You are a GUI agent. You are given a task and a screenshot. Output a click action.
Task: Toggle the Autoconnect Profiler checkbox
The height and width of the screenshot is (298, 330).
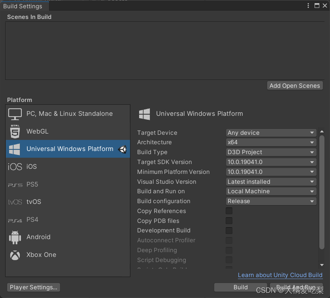click(x=229, y=240)
